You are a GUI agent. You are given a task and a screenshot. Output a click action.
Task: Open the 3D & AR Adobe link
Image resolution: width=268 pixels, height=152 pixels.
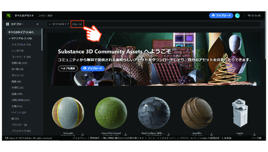(254, 15)
